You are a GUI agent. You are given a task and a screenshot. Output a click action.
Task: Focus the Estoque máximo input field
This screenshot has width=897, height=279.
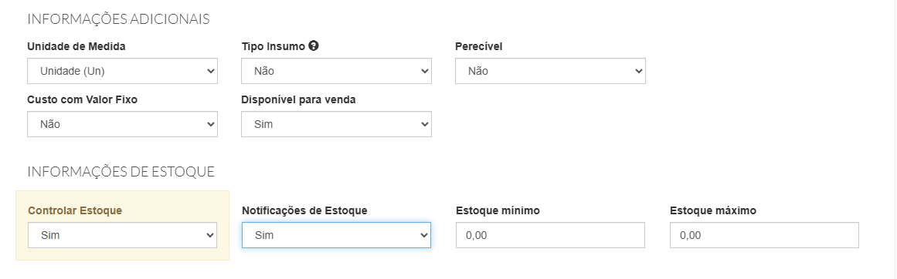pos(764,235)
